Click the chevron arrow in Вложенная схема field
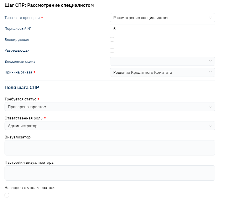Image resolution: width=225 pixels, height=200 pixels. (210, 61)
